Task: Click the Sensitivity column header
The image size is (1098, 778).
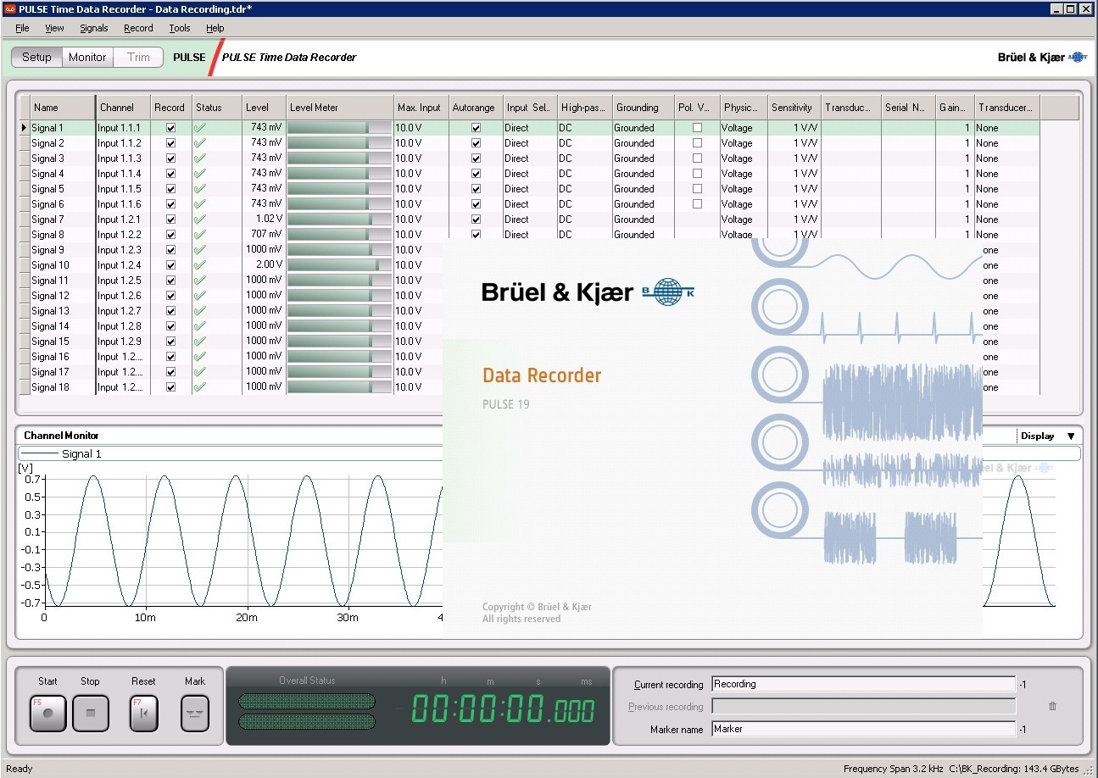Action: coord(794,108)
